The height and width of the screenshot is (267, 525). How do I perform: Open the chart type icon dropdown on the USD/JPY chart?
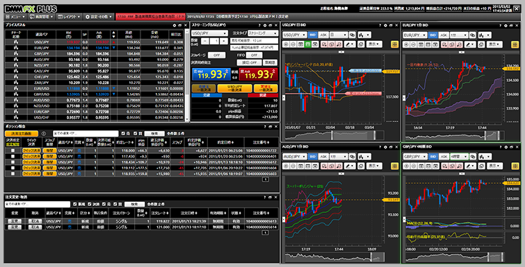coord(364,35)
